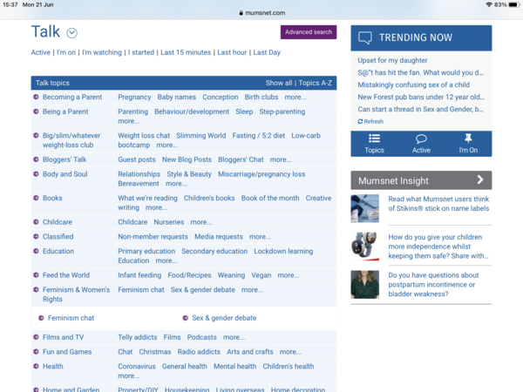Click the padlock icon in address bar
The image size is (523, 392).
[241, 13]
